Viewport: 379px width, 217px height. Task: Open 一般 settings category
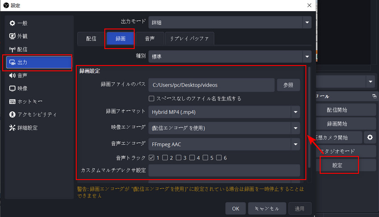(x=39, y=23)
